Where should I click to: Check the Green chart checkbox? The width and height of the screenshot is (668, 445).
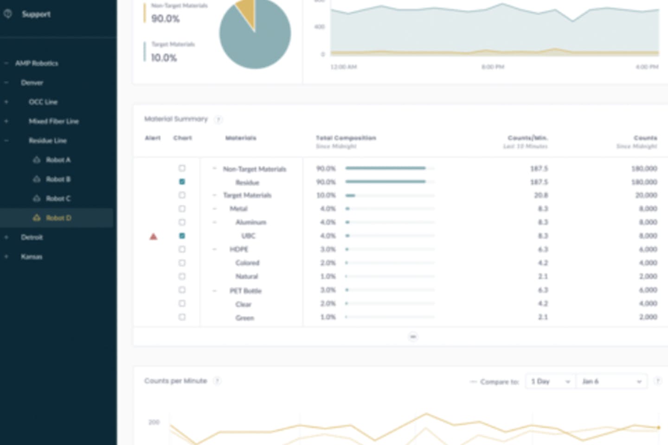[182, 317]
